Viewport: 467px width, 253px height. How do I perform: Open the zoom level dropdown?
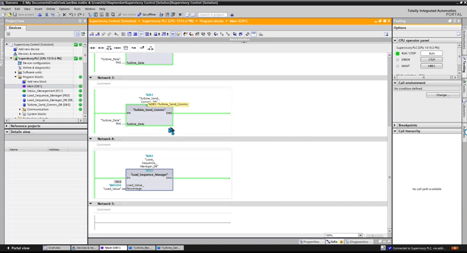coord(360,235)
